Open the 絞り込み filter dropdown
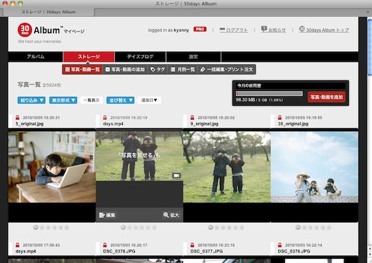 click(x=31, y=100)
